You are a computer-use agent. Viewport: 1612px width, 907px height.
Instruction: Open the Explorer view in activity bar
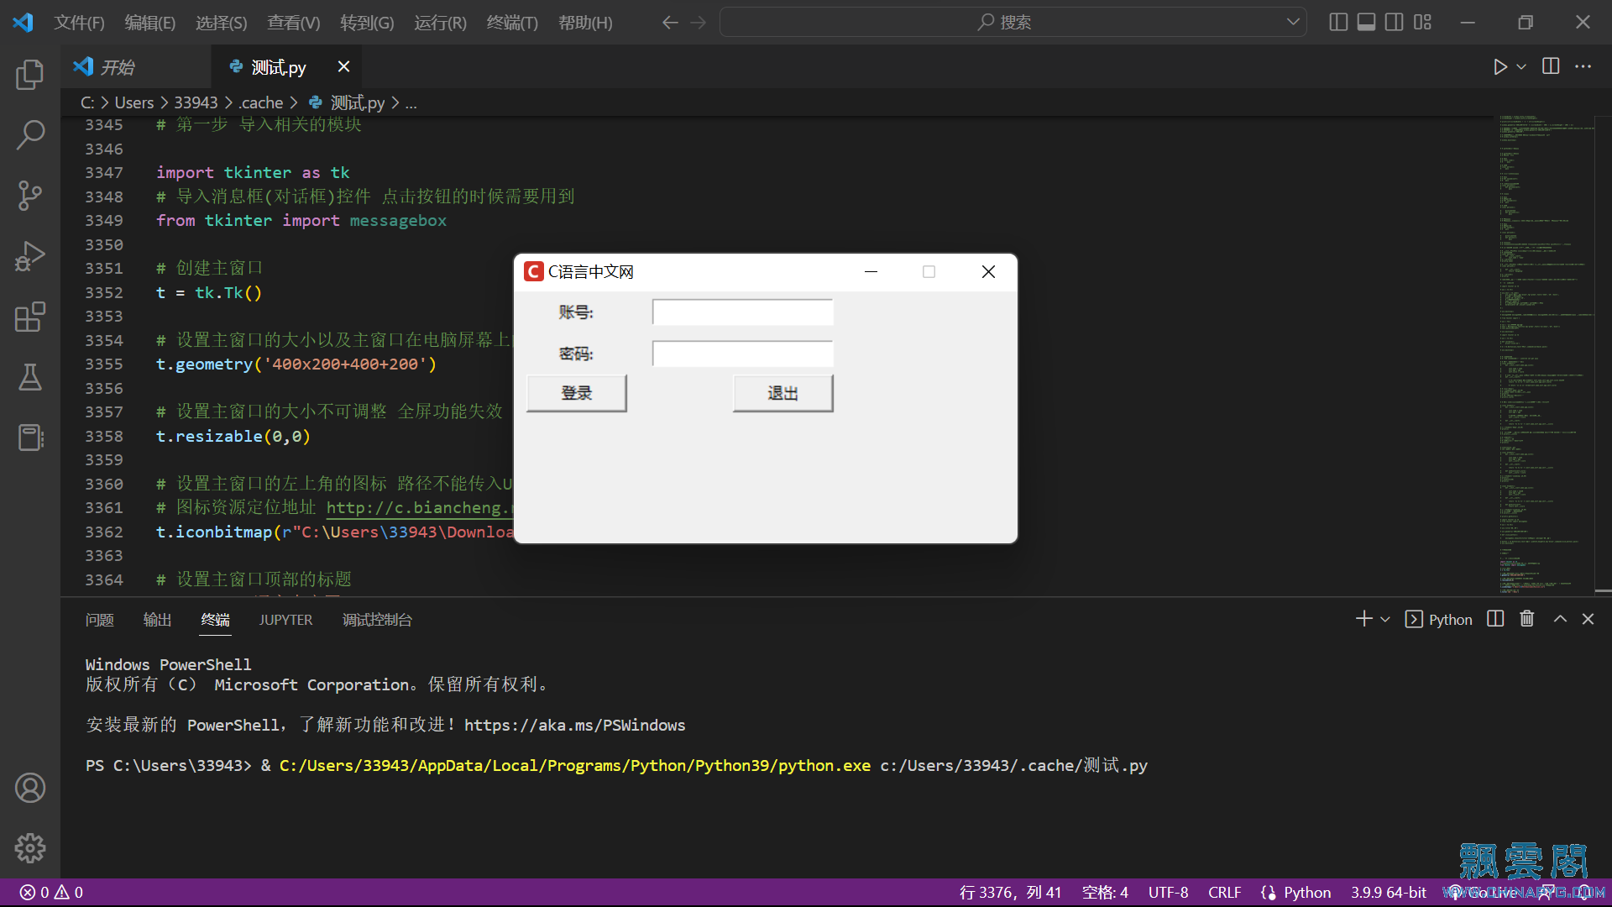(30, 74)
